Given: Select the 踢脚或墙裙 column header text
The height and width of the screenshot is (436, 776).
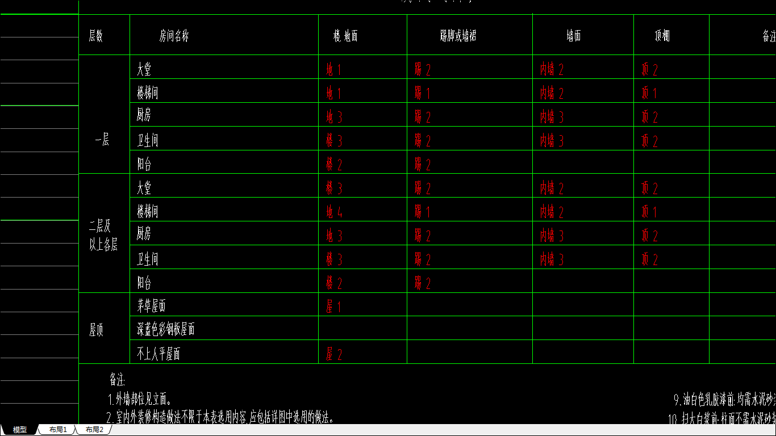Looking at the screenshot, I should [458, 37].
